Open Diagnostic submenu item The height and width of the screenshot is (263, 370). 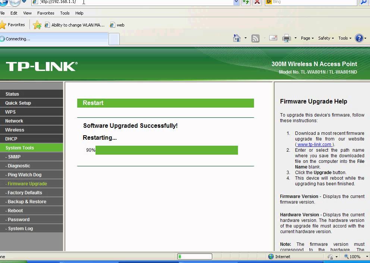click(x=31, y=165)
